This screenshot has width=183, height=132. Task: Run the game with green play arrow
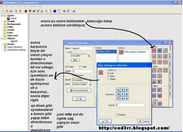[16, 11]
